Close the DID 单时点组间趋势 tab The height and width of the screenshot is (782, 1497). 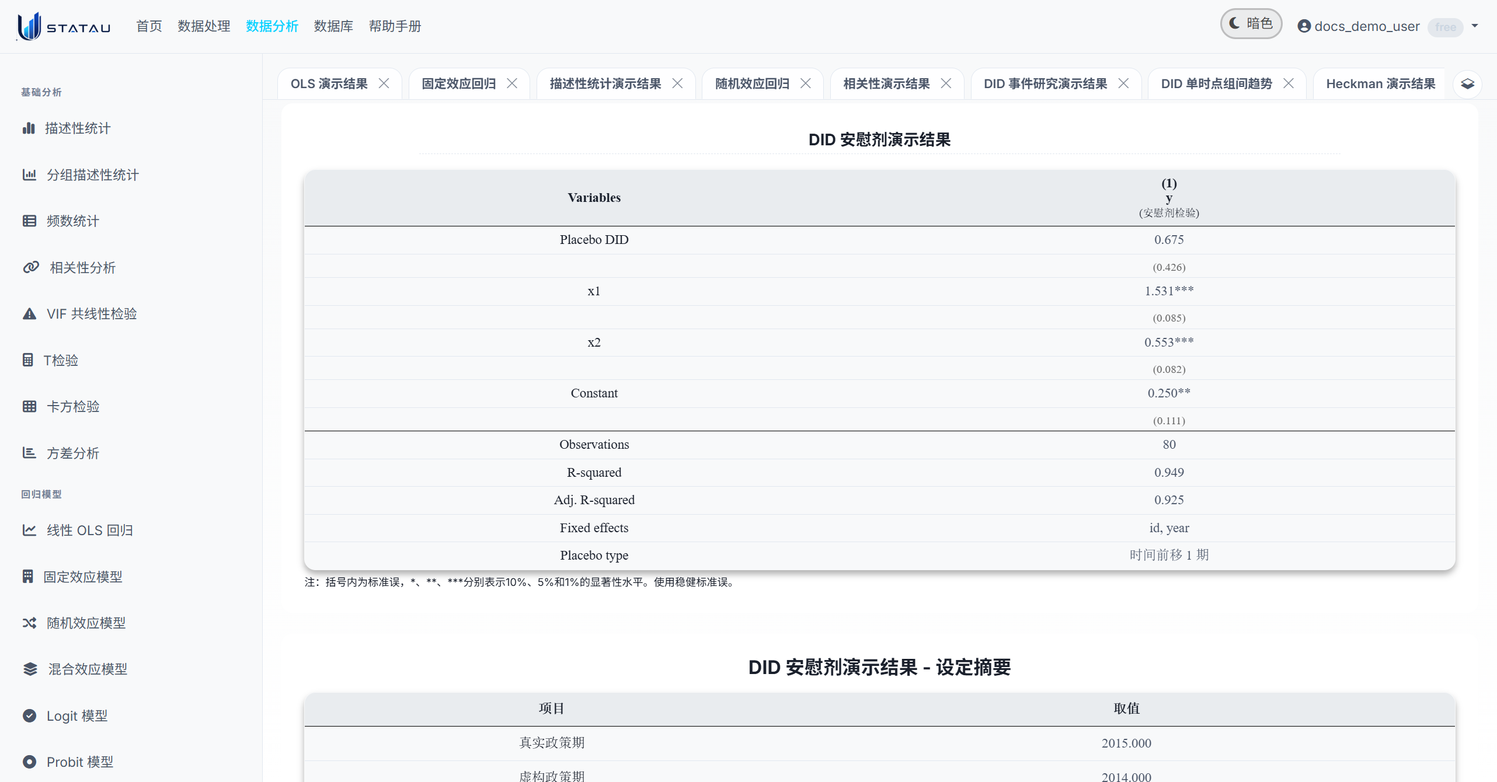(1289, 83)
